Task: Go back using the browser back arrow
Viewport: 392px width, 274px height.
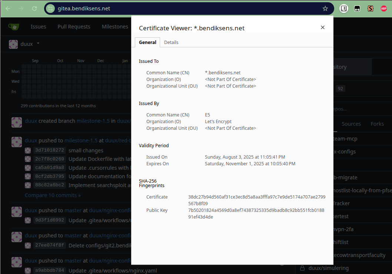Action: pyautogui.click(x=8, y=9)
